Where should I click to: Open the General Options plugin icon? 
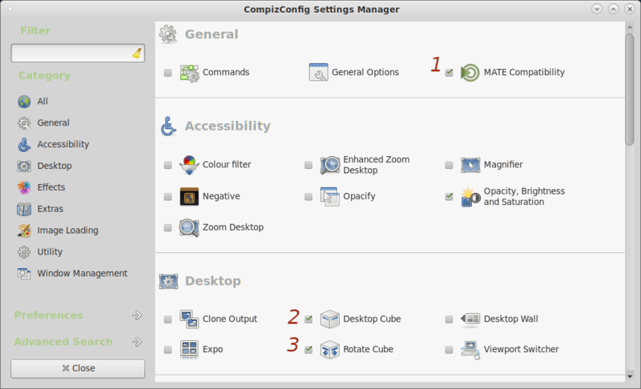click(x=318, y=73)
